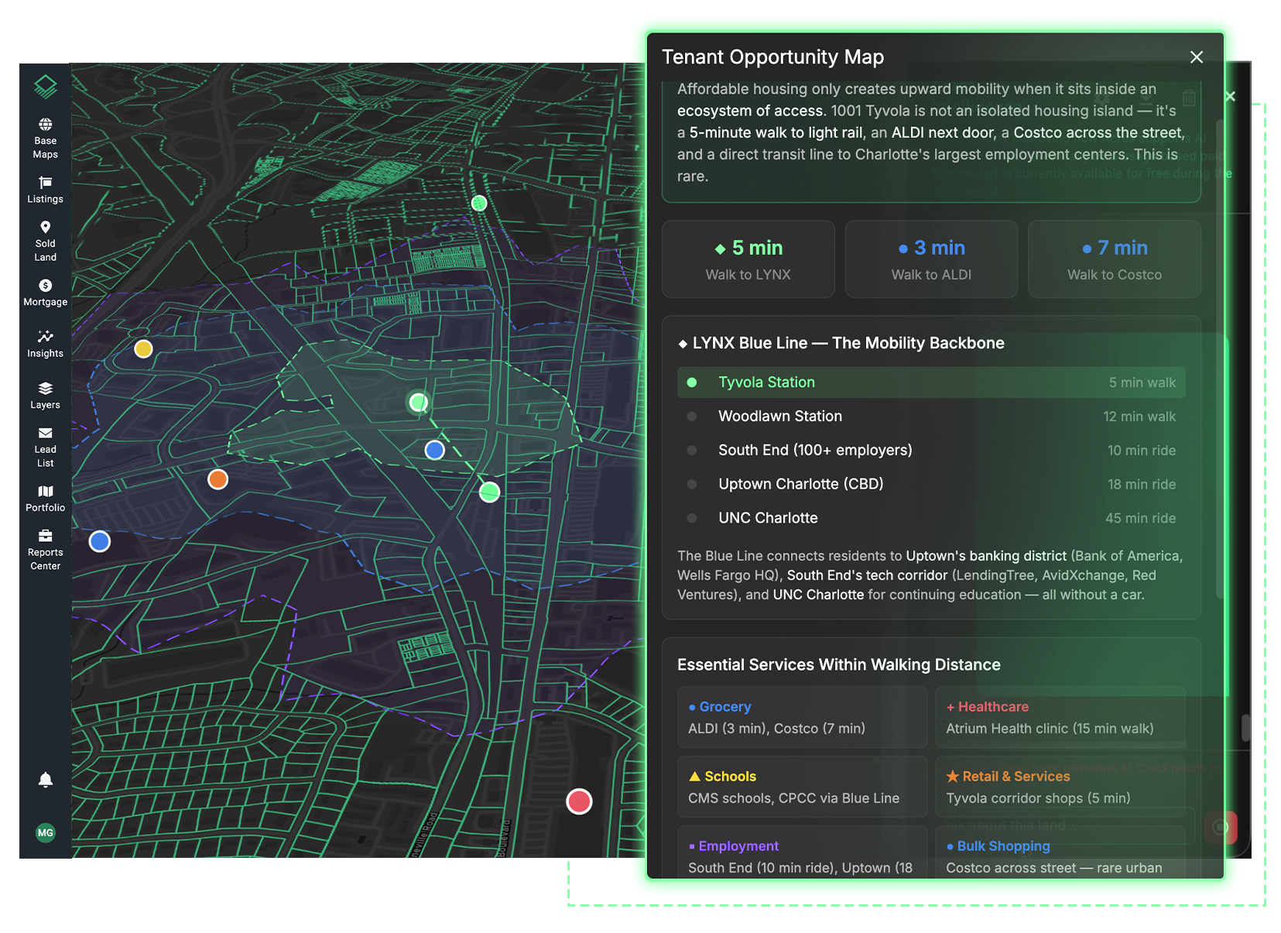Click the Healthcare services card
Image resolution: width=1281 pixels, height=933 pixels.
click(x=1060, y=717)
